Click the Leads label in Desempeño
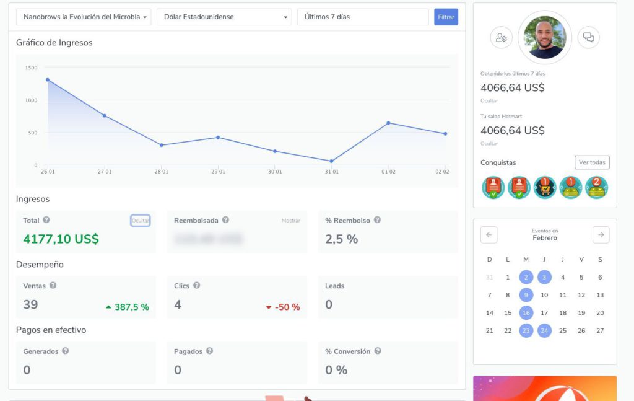This screenshot has width=634, height=401. (x=335, y=286)
